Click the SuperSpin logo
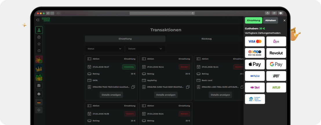Image resolution: width=321 pixels, height=125 pixels. [46, 20]
